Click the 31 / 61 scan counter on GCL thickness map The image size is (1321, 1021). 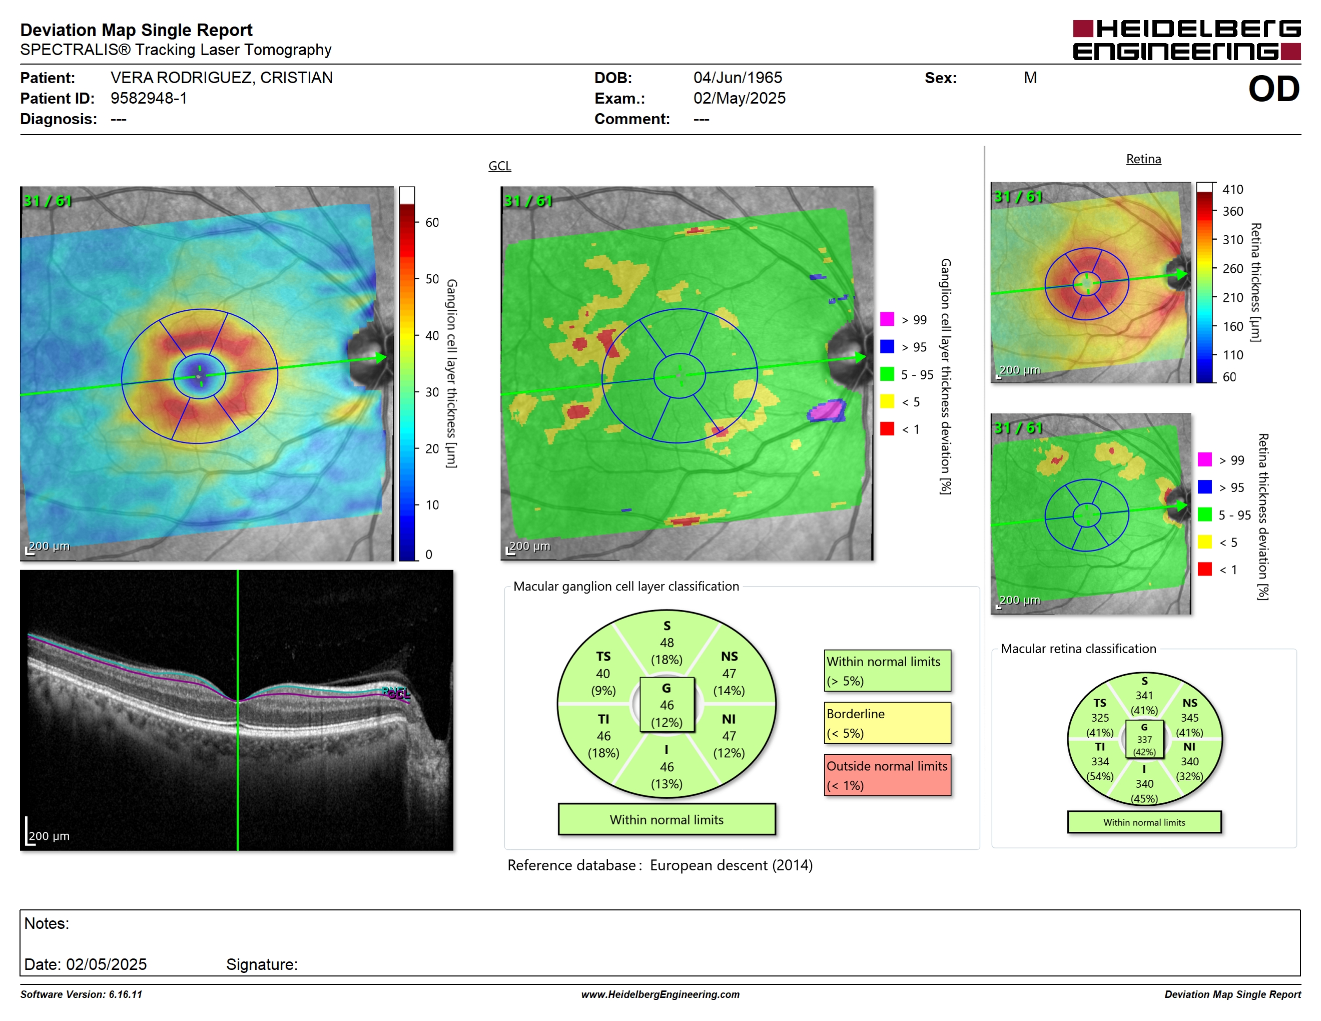point(47,201)
